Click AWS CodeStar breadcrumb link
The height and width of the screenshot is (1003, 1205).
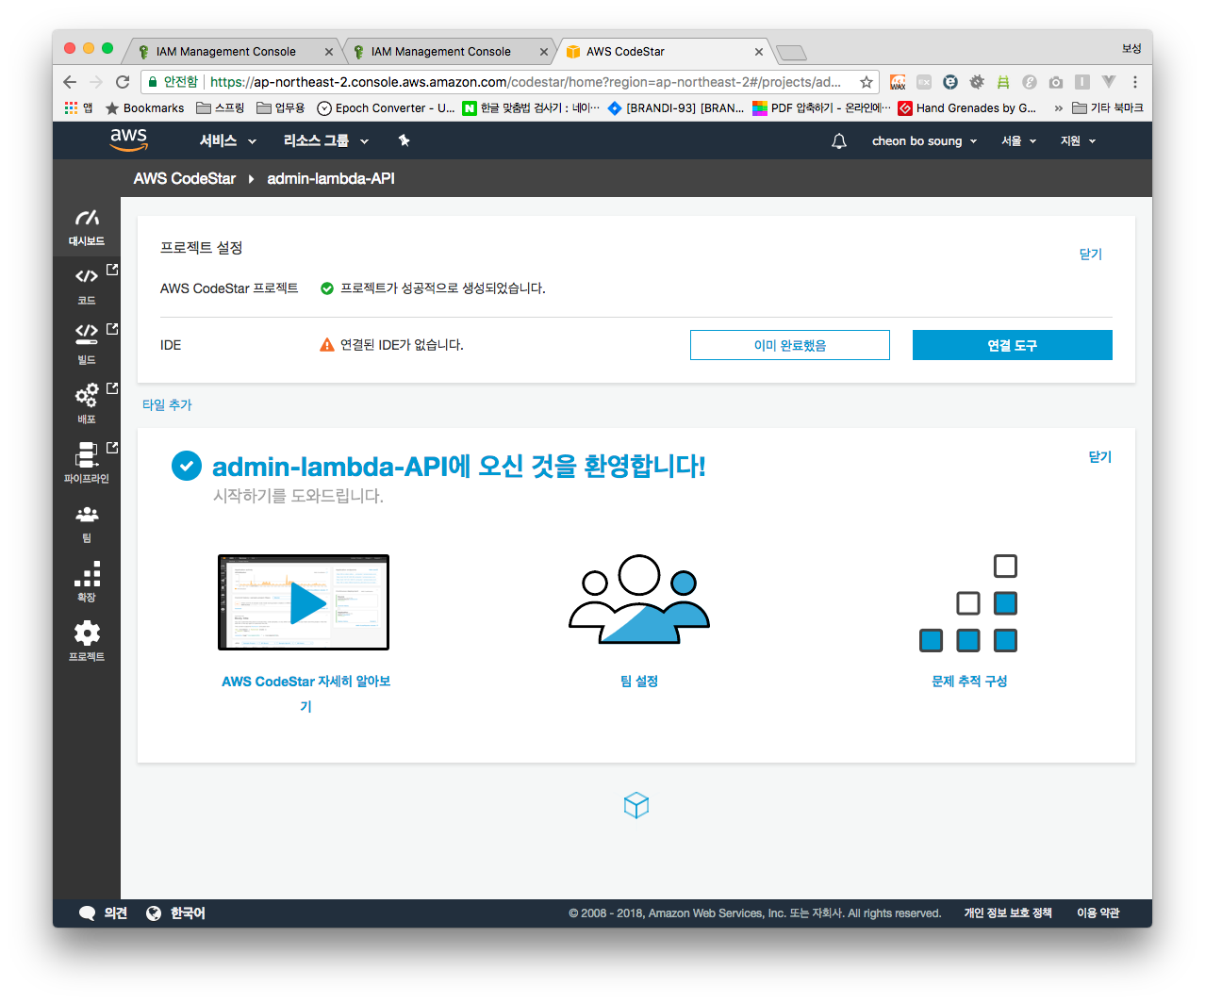click(x=185, y=179)
